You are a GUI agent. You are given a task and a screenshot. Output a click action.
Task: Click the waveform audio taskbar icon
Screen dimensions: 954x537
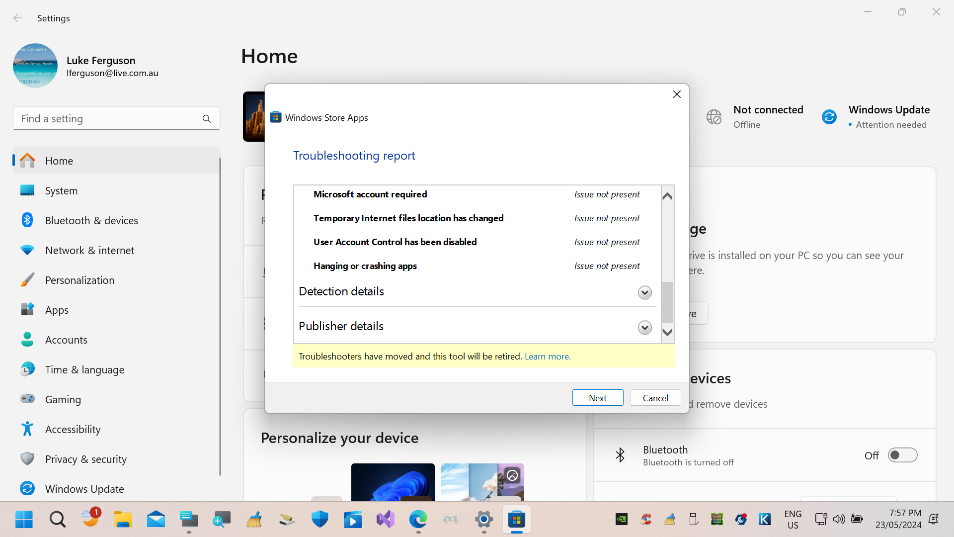coord(451,520)
